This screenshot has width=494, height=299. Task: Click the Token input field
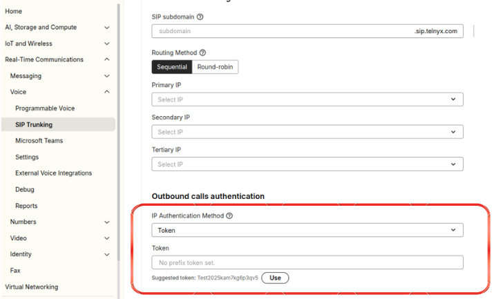click(x=307, y=262)
